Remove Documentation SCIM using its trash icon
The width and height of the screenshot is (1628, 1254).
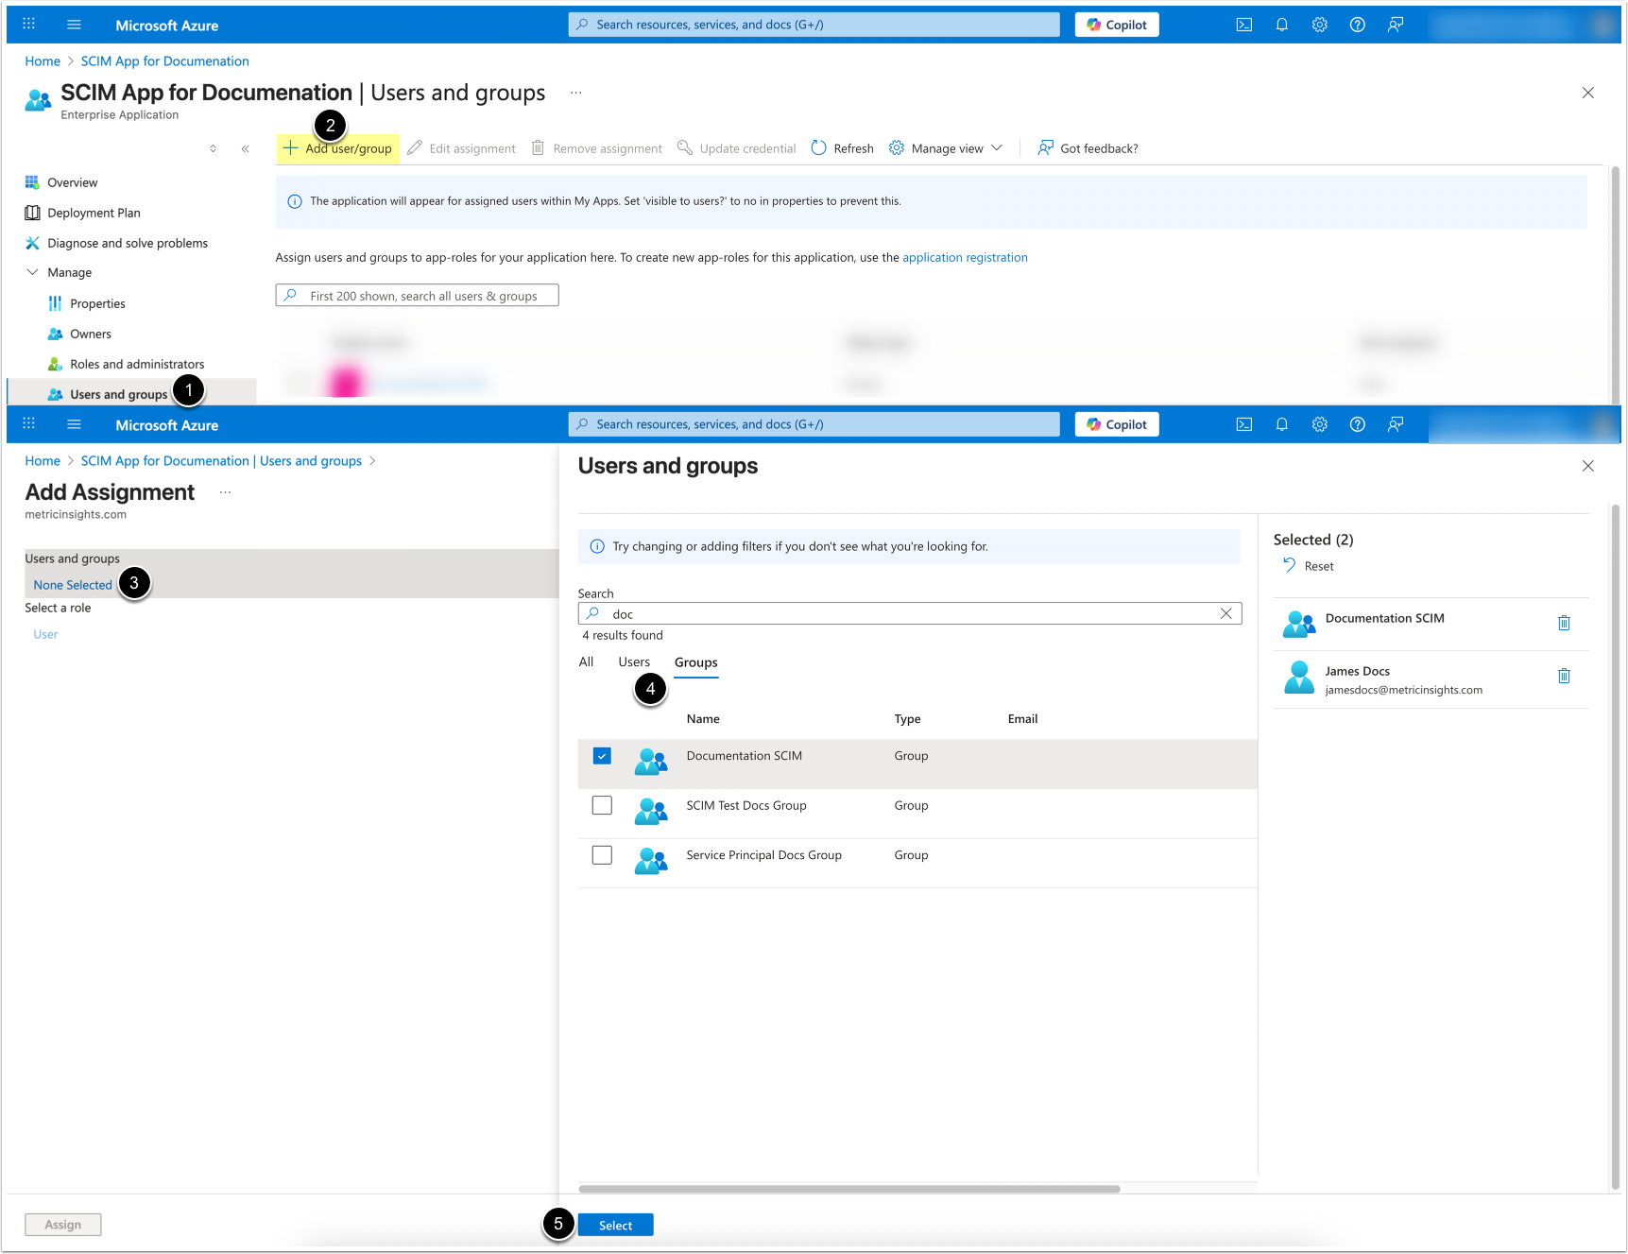click(x=1564, y=623)
